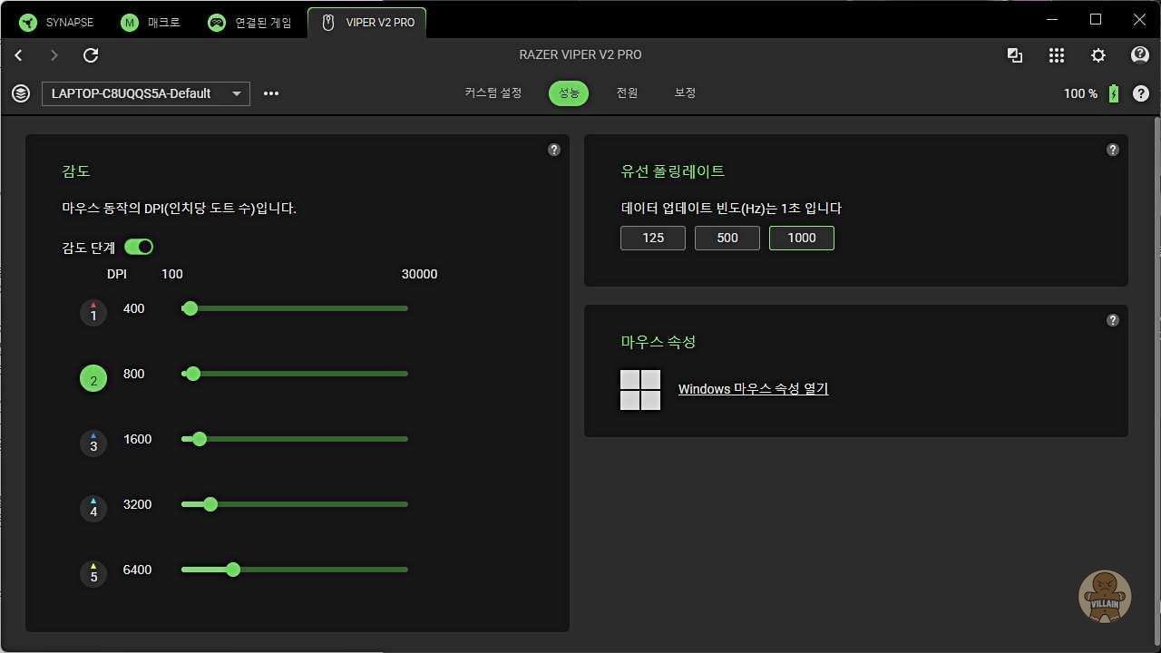The image size is (1161, 653).
Task: Open the 연결된 게임 tab
Action: point(249,23)
